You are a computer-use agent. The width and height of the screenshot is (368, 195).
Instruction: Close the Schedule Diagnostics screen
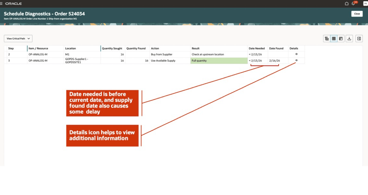coord(357,14)
